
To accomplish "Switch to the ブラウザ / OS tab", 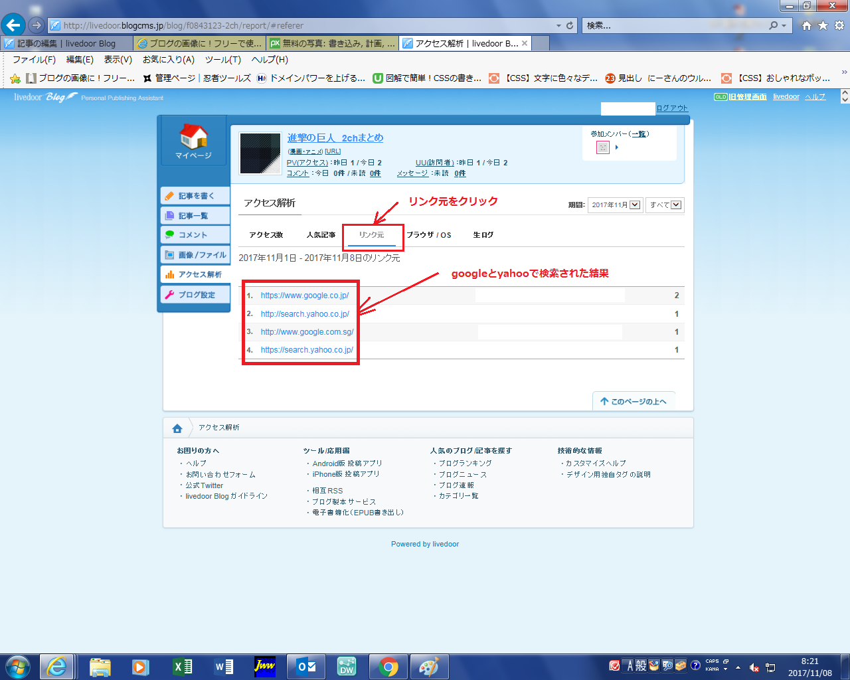I will (429, 235).
